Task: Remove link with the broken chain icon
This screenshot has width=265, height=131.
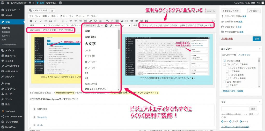Action: tap(95, 21)
